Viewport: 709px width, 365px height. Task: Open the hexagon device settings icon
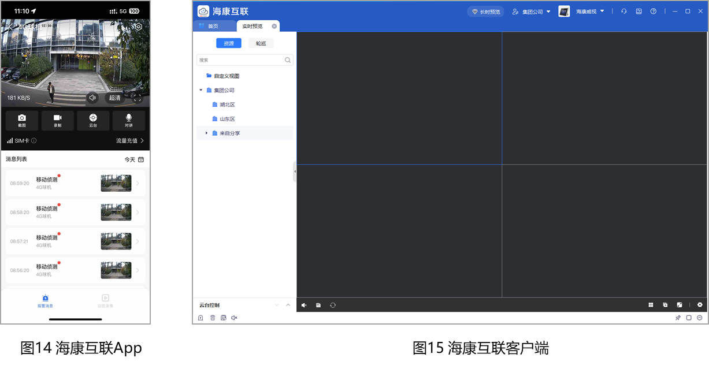click(x=138, y=27)
